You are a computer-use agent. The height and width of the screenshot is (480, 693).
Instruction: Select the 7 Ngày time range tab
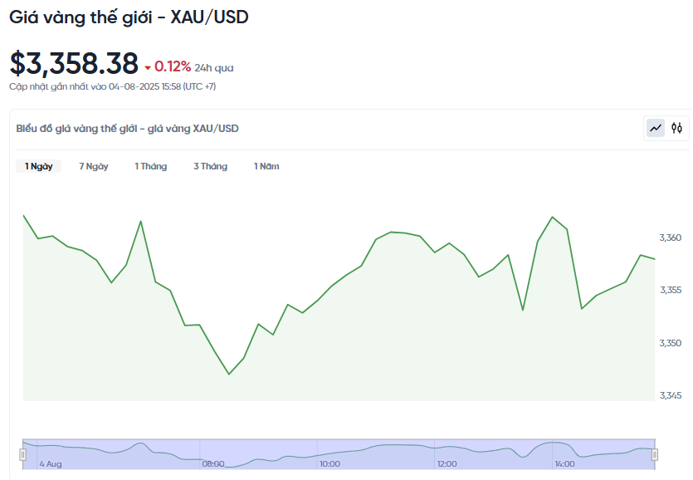click(94, 166)
